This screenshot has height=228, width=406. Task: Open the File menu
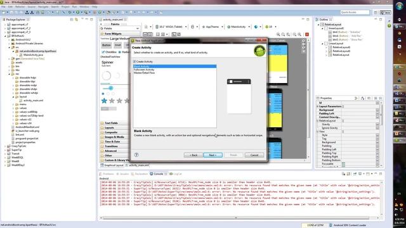pos(3,7)
